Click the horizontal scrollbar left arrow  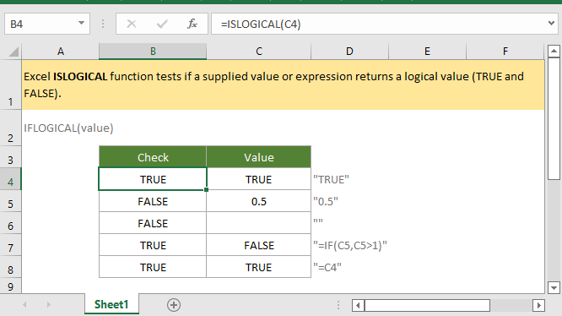[x=358, y=305]
